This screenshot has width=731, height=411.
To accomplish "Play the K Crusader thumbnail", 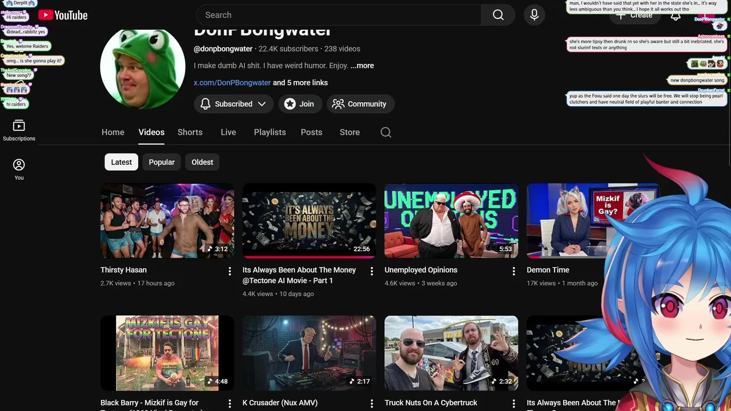I will pos(309,353).
